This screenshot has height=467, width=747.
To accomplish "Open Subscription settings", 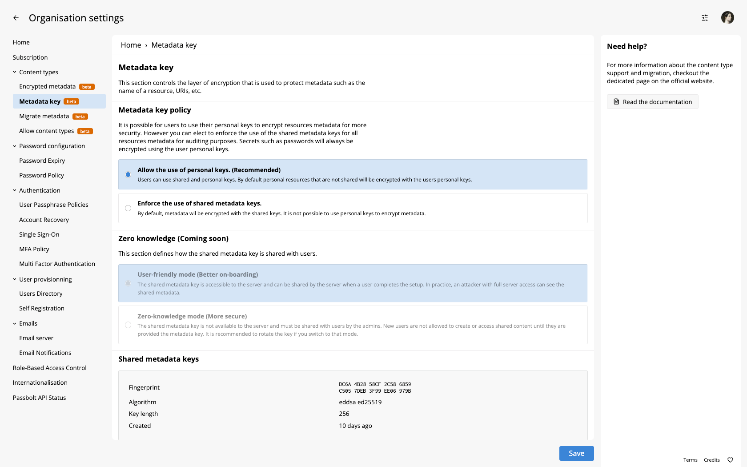I will (30, 57).
